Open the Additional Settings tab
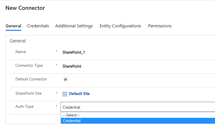The image size is (215, 134). point(74,26)
